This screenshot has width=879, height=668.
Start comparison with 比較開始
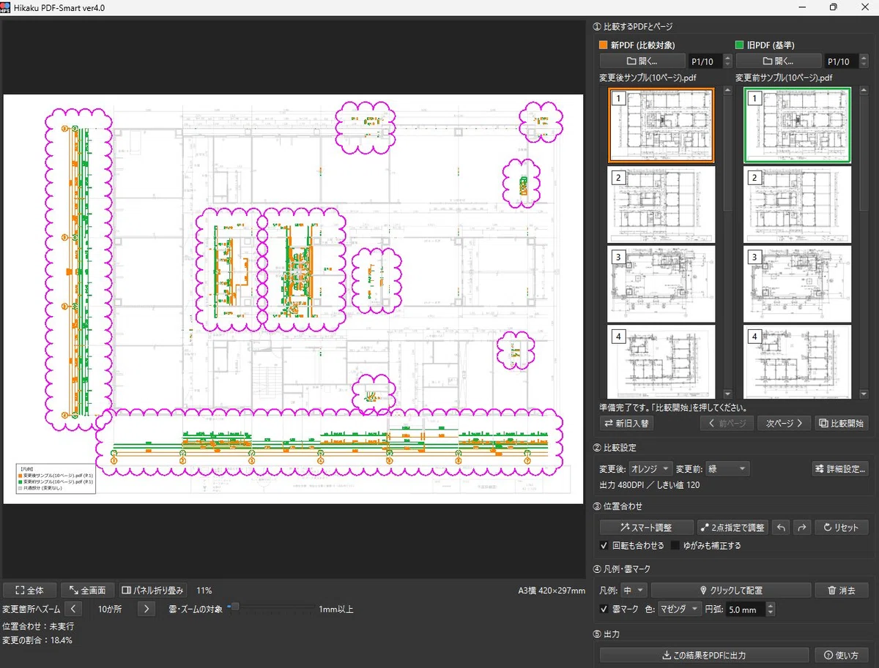842,423
